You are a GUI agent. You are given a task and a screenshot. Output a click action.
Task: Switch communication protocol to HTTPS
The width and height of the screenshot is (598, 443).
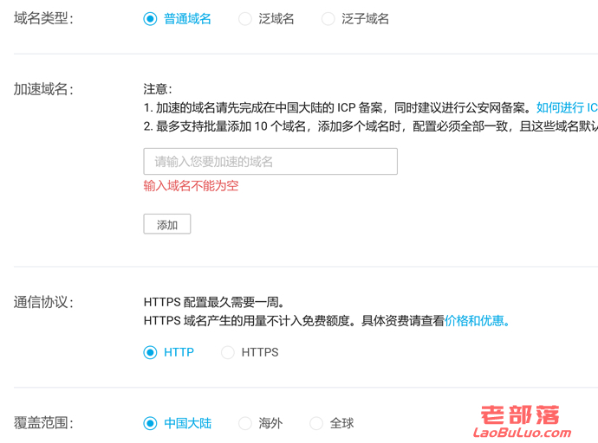(228, 352)
